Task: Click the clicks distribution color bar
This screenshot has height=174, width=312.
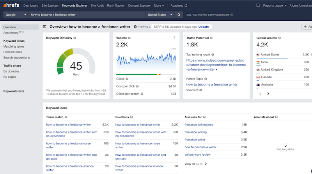Action: tap(146, 75)
